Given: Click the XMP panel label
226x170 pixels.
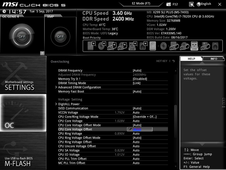Looking at the screenshot, I should [51, 16].
